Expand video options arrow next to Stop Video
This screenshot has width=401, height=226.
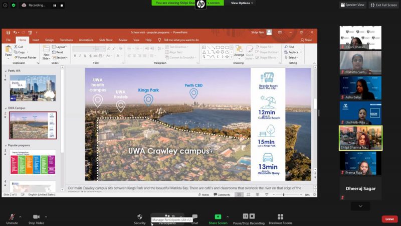pos(46,217)
